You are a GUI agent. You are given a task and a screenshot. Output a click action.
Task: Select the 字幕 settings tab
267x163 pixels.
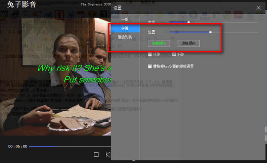[x=125, y=28]
